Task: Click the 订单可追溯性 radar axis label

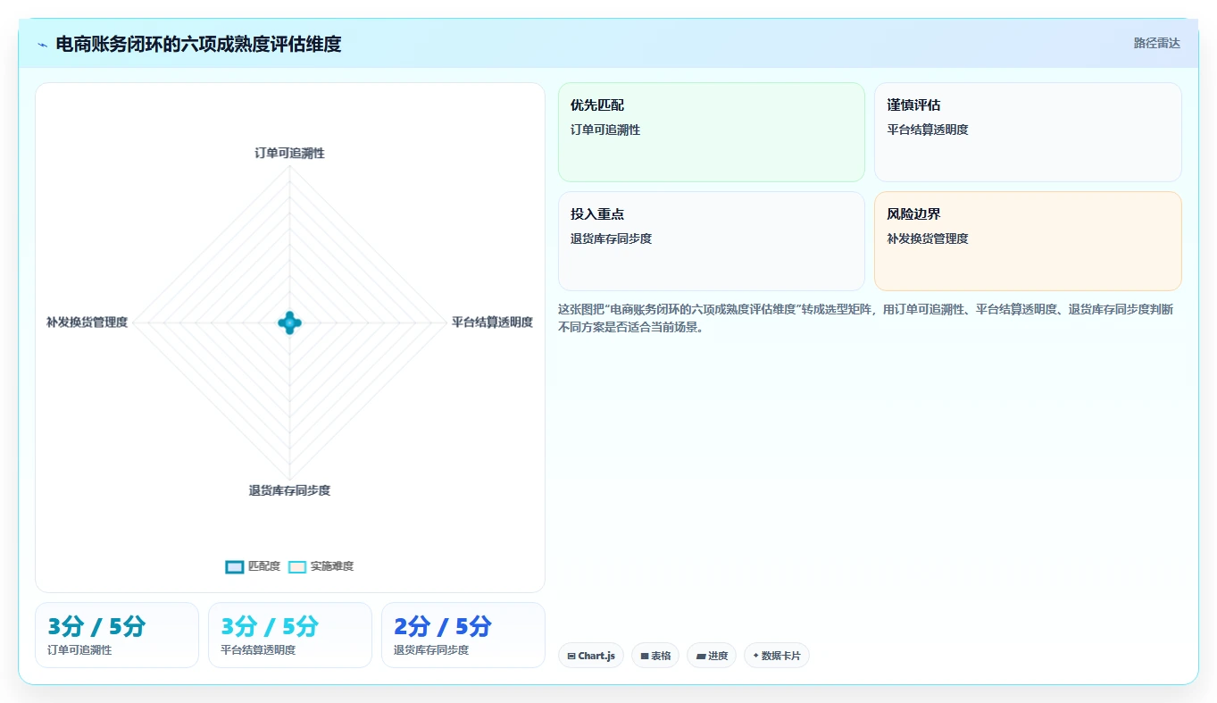Action: click(x=289, y=153)
